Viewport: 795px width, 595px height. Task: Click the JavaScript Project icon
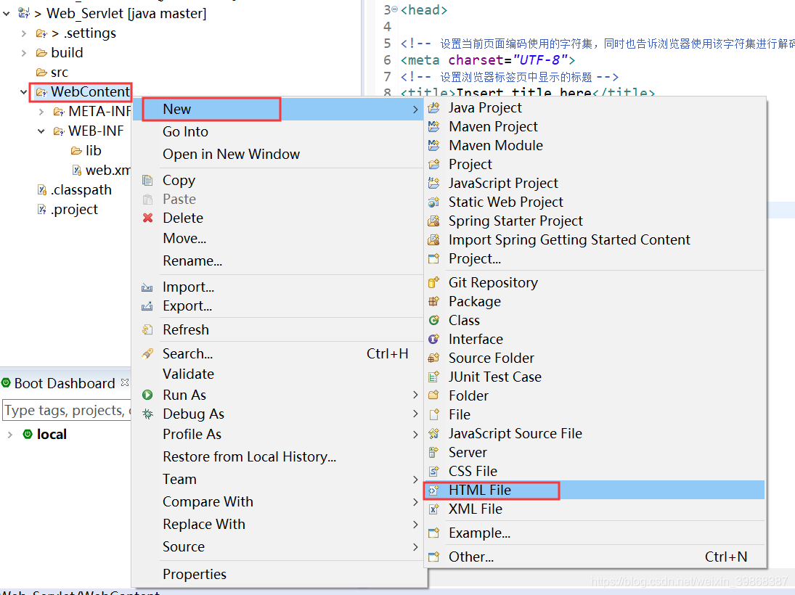pyautogui.click(x=434, y=183)
